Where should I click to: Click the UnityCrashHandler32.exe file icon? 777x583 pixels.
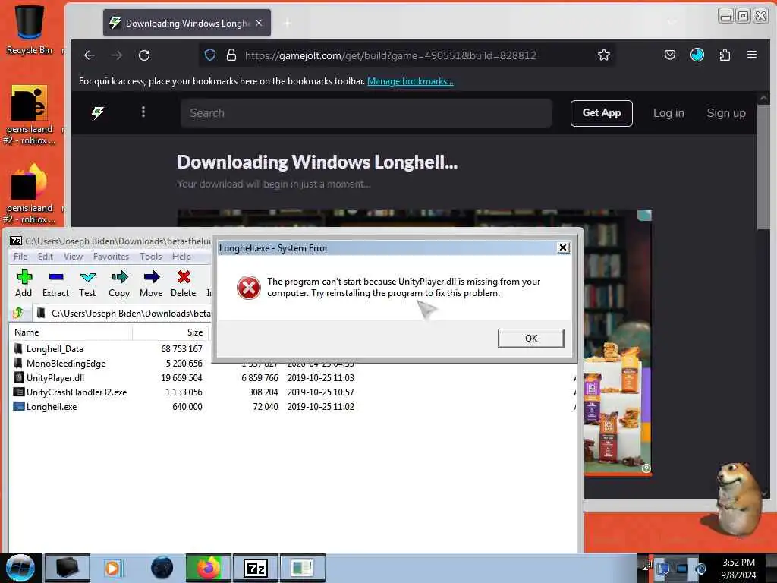pos(19,392)
